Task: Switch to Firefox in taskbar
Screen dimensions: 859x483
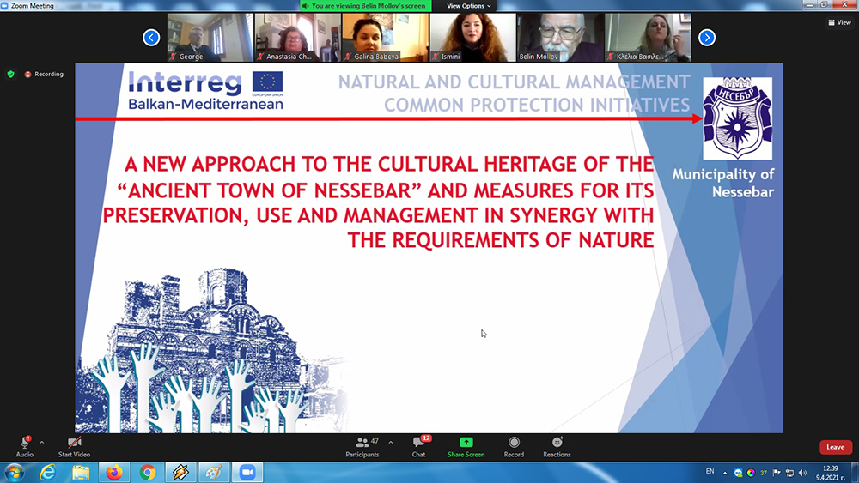Action: [x=114, y=472]
